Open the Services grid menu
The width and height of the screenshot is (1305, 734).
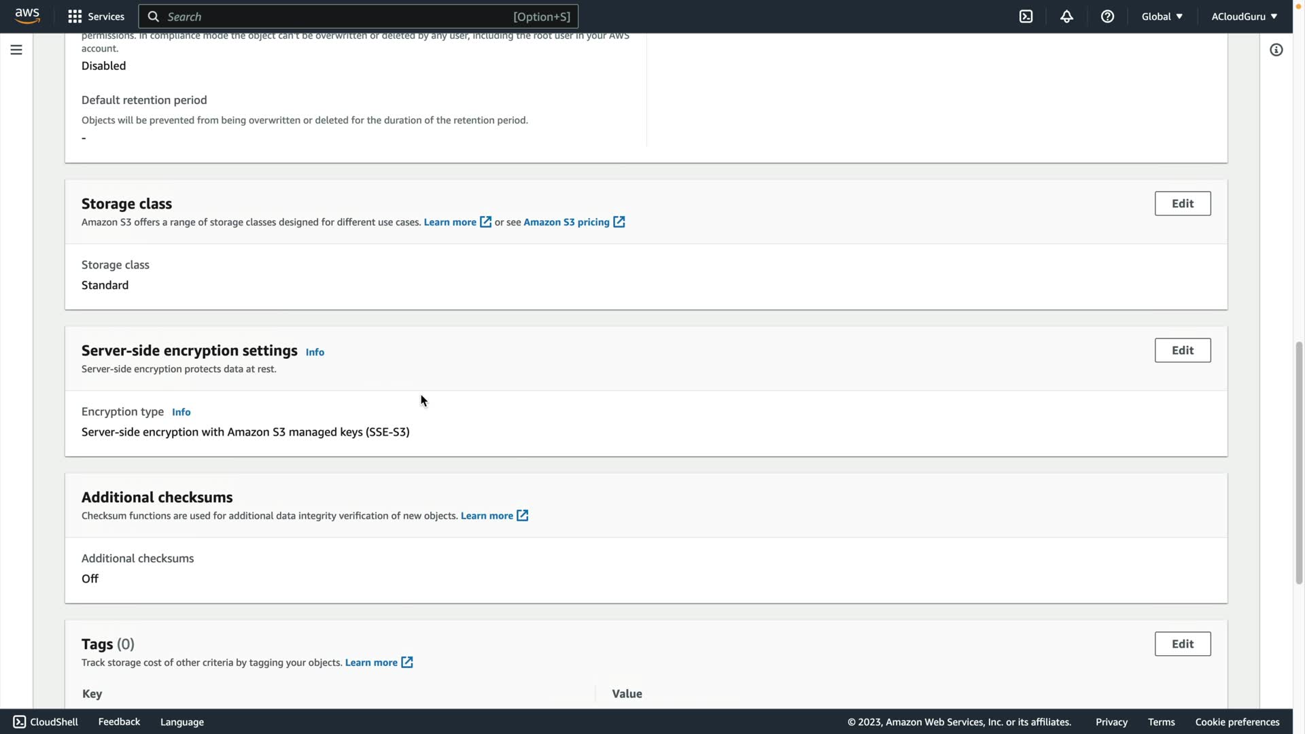click(96, 16)
